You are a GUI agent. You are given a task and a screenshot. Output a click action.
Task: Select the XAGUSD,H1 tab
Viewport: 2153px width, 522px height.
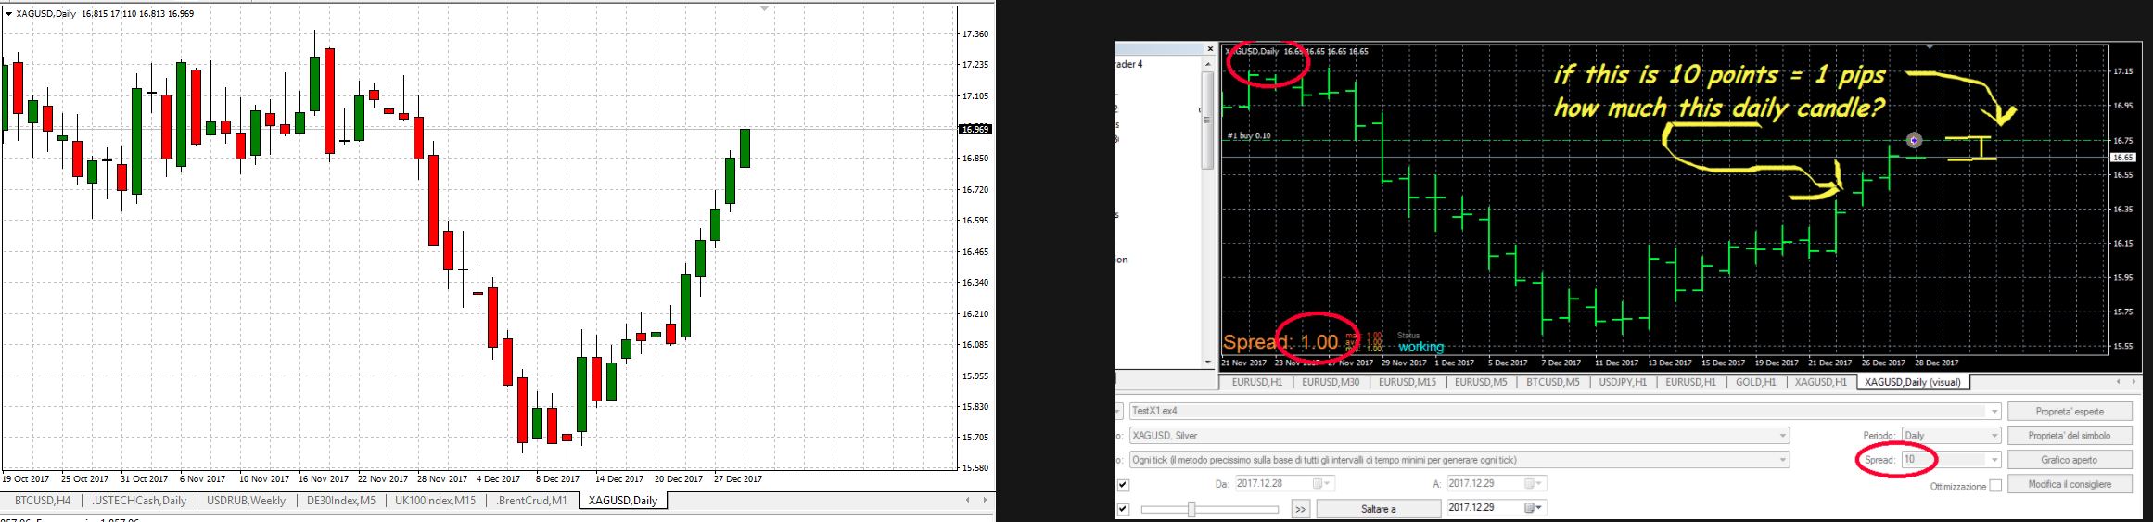click(x=1821, y=382)
